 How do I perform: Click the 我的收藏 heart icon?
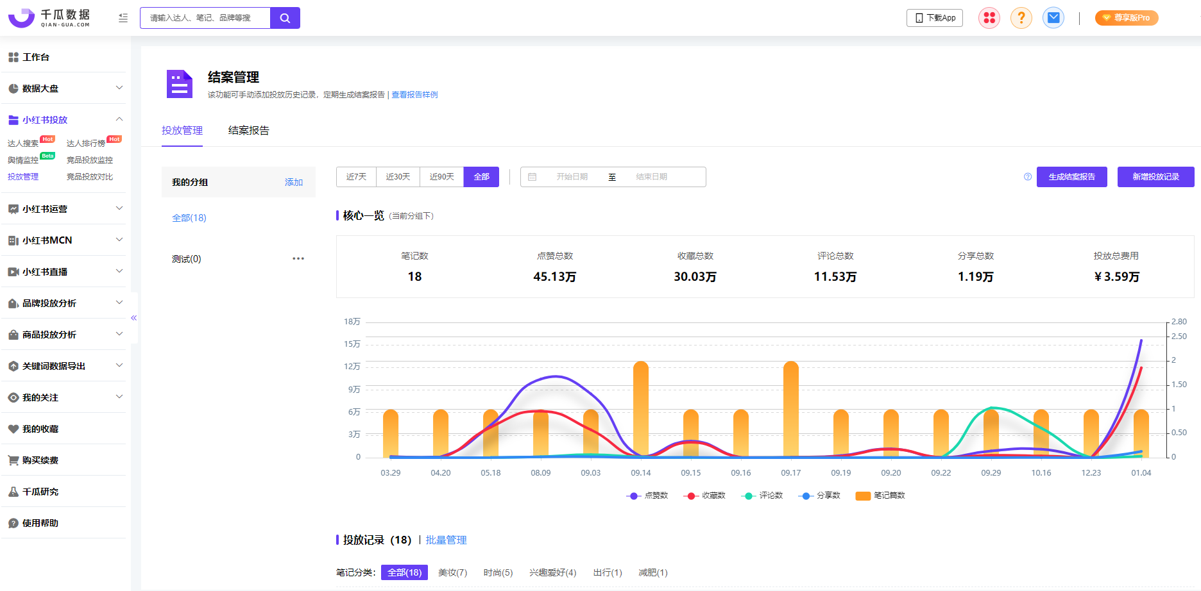pos(13,429)
